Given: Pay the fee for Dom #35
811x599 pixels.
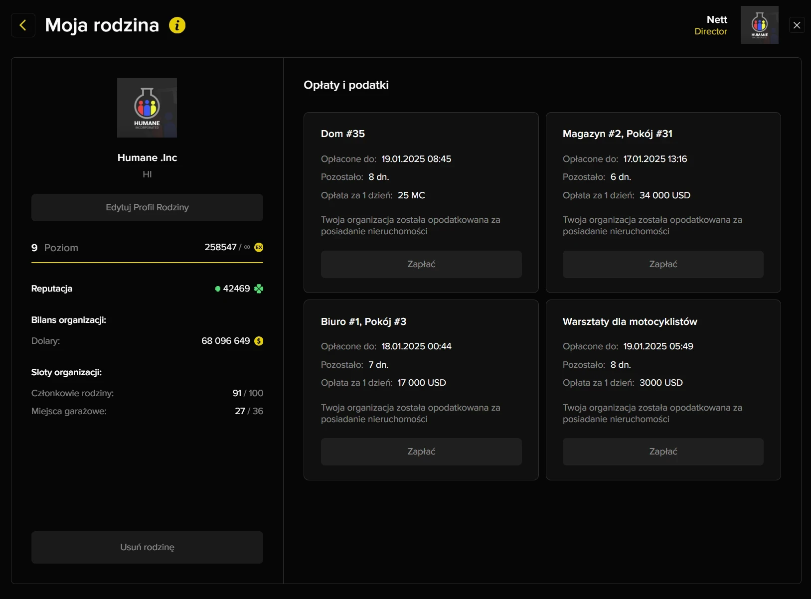Looking at the screenshot, I should pyautogui.click(x=421, y=264).
